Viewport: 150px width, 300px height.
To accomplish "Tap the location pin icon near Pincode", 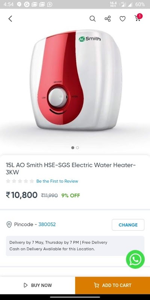I will click(x=9, y=224).
